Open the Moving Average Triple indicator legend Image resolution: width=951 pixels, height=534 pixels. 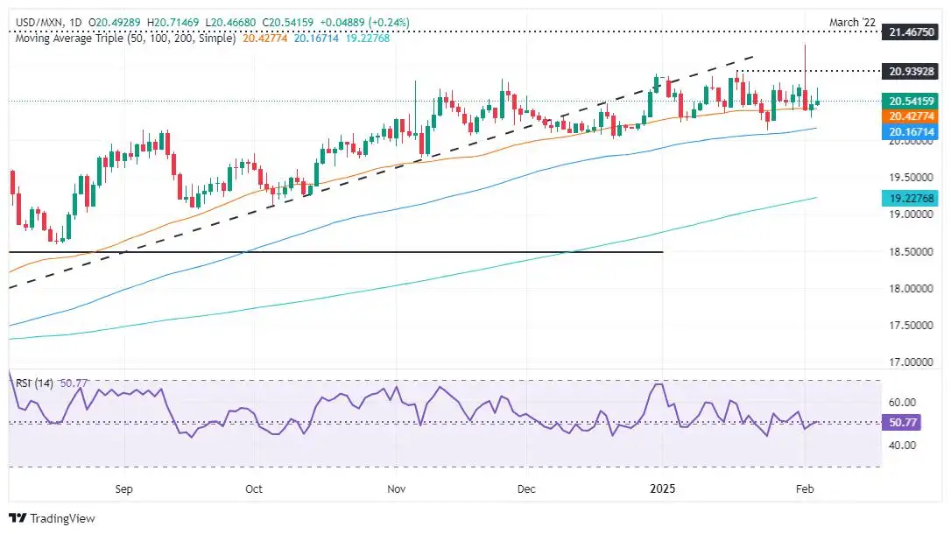(x=125, y=39)
